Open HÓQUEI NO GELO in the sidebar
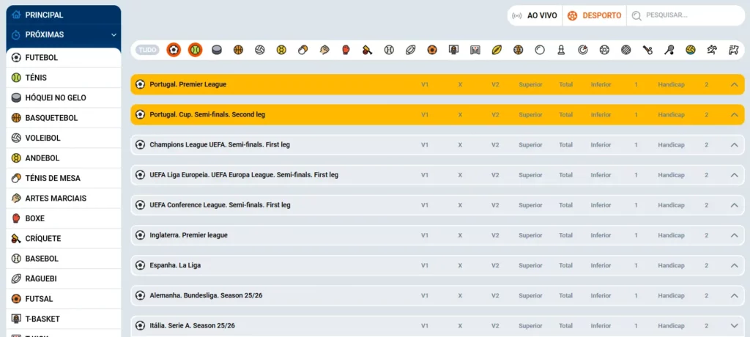Image resolution: width=750 pixels, height=337 pixels. coord(63,97)
